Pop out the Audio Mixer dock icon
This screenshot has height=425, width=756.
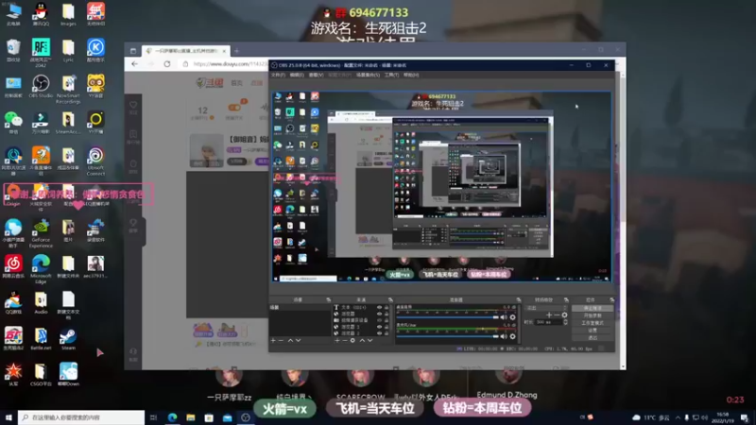coord(518,299)
